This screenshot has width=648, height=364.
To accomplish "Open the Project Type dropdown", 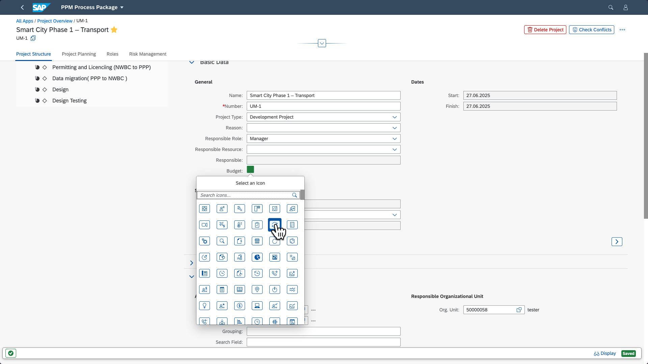I will click(x=395, y=117).
